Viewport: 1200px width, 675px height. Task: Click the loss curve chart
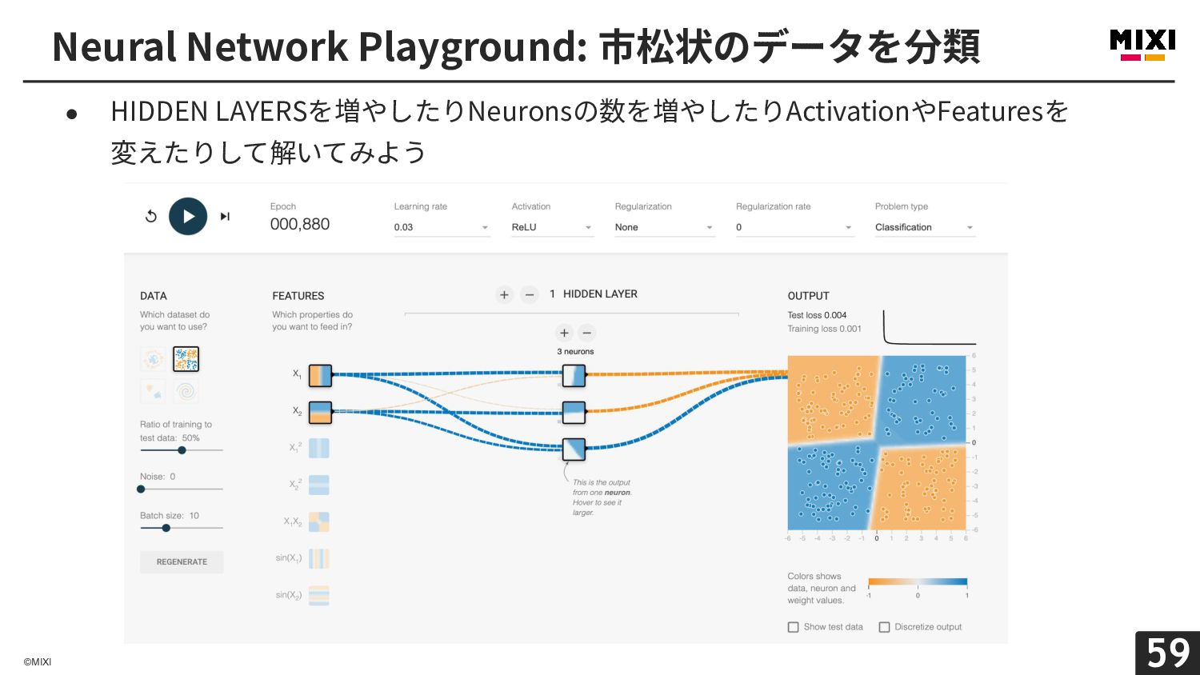930,327
